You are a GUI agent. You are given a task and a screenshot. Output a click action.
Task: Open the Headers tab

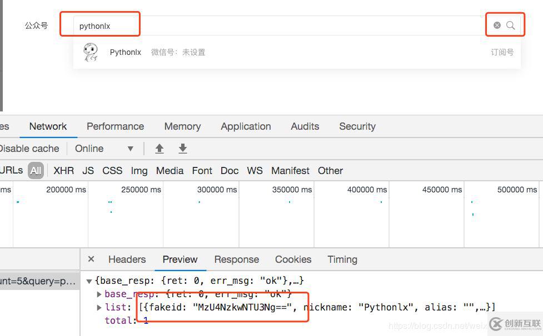point(127,259)
